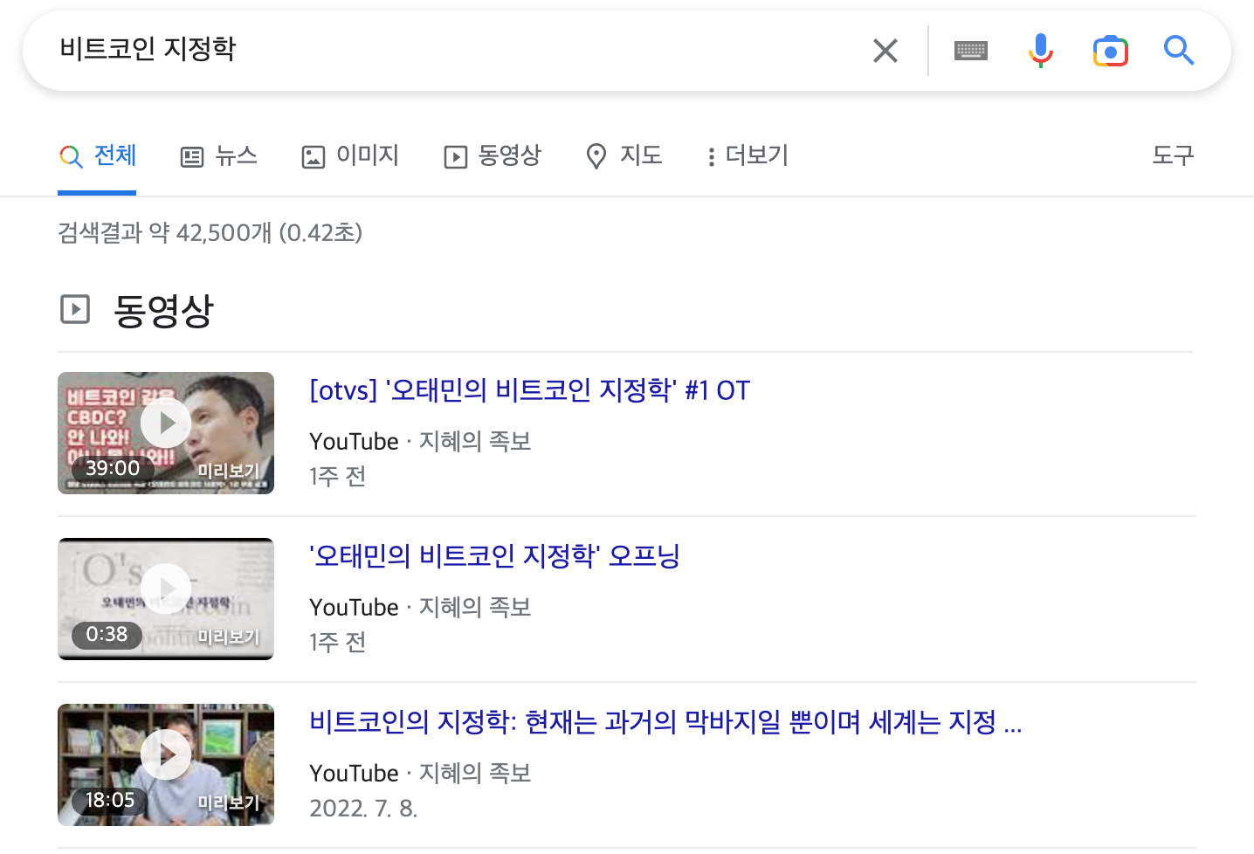
Task: Switch to the 동영상 tab
Action: pos(492,155)
